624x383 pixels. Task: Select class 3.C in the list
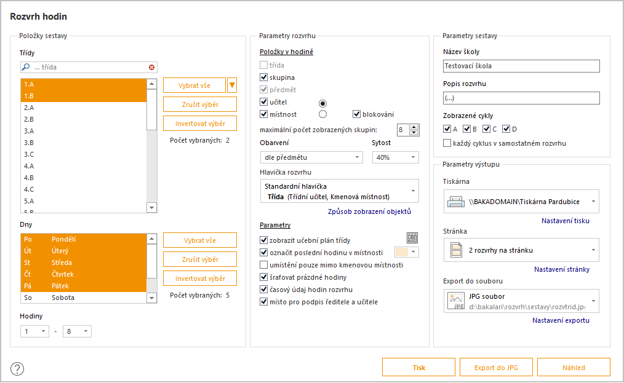[84, 154]
